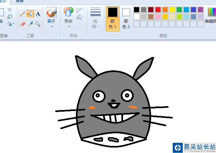Screen dimensions: 216x153
Task: Select Color 2 (颜色 2) button
Action: pyautogui.click(x=126, y=19)
